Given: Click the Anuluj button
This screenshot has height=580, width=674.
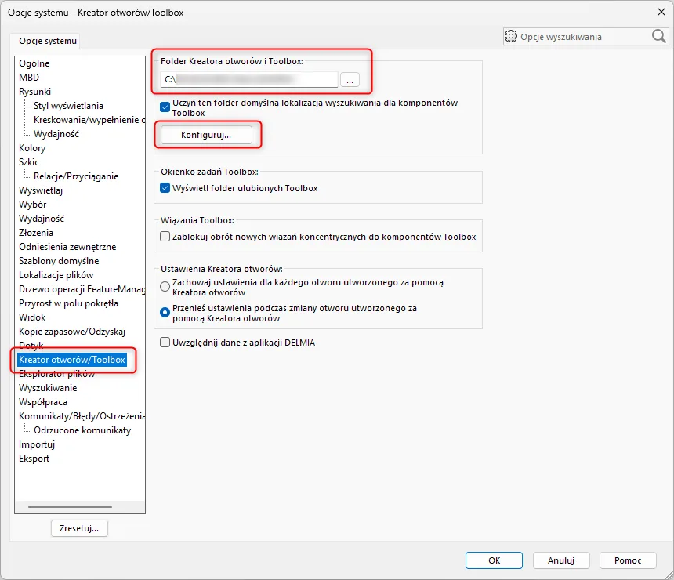Looking at the screenshot, I should pos(561,560).
